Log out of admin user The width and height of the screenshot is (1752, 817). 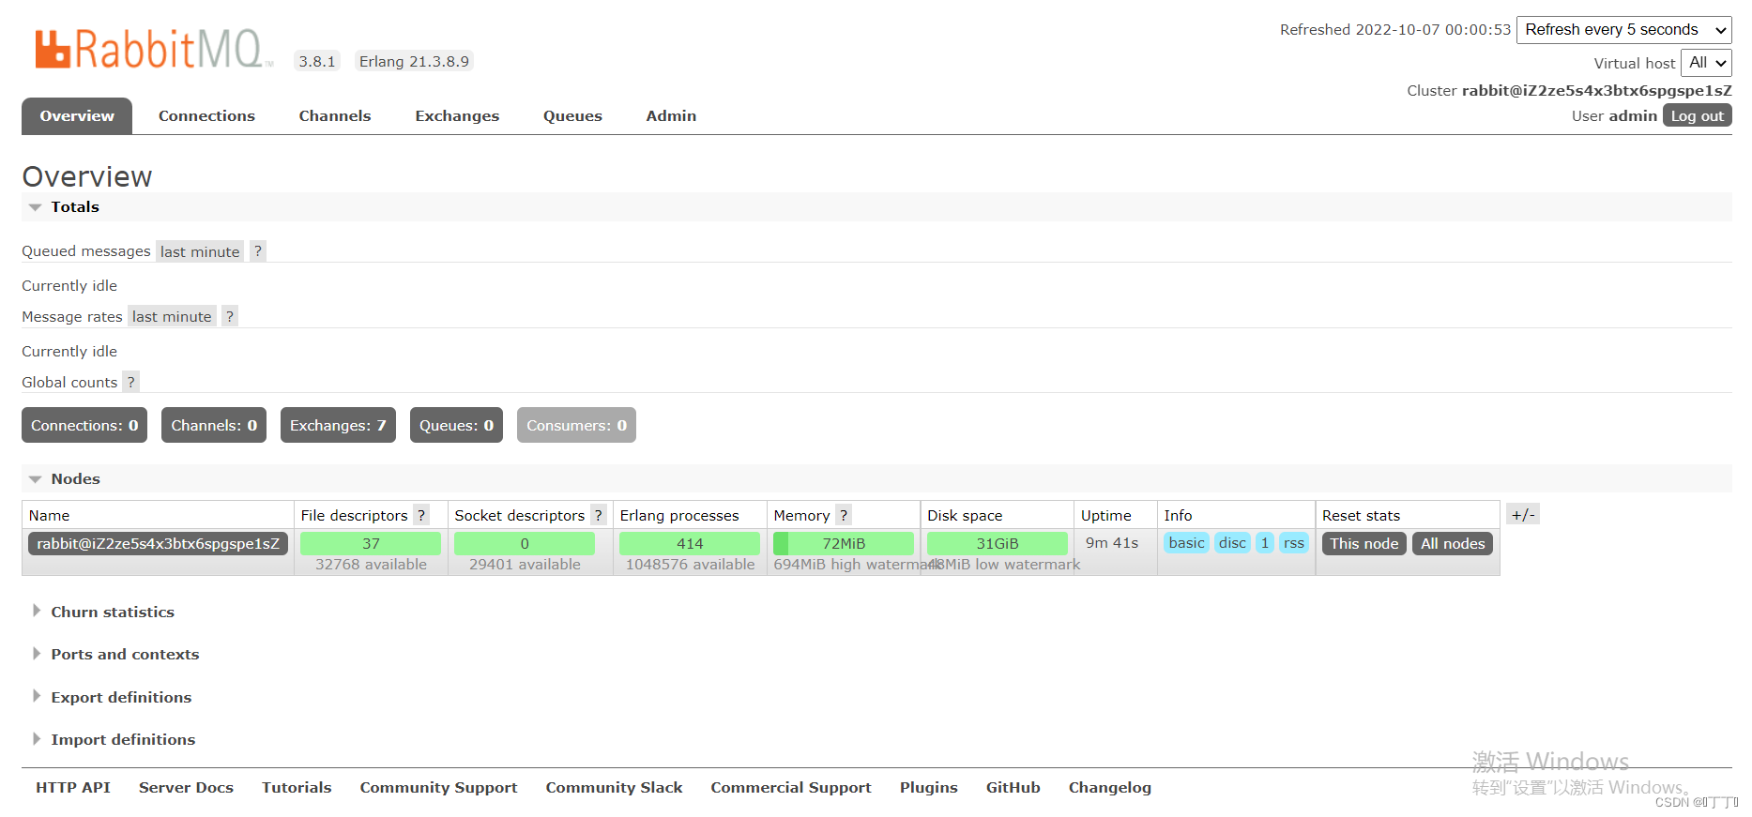click(1698, 115)
